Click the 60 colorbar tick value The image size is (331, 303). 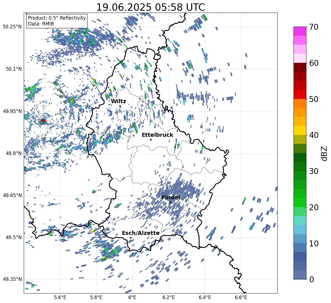pyautogui.click(x=314, y=63)
